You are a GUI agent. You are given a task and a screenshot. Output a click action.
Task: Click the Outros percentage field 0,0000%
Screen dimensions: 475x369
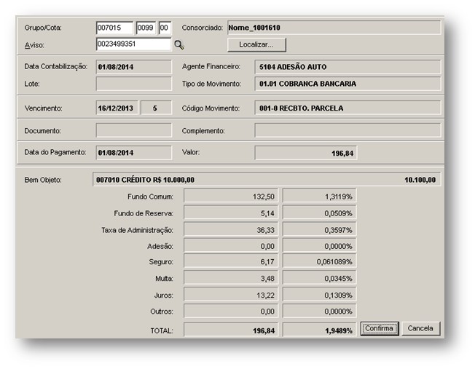pyautogui.click(x=320, y=312)
